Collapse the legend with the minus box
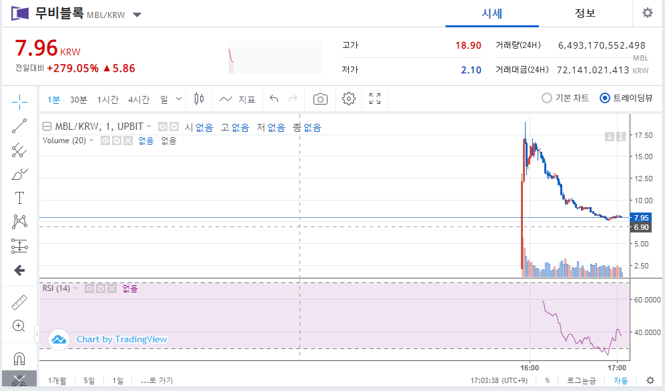 (x=47, y=127)
